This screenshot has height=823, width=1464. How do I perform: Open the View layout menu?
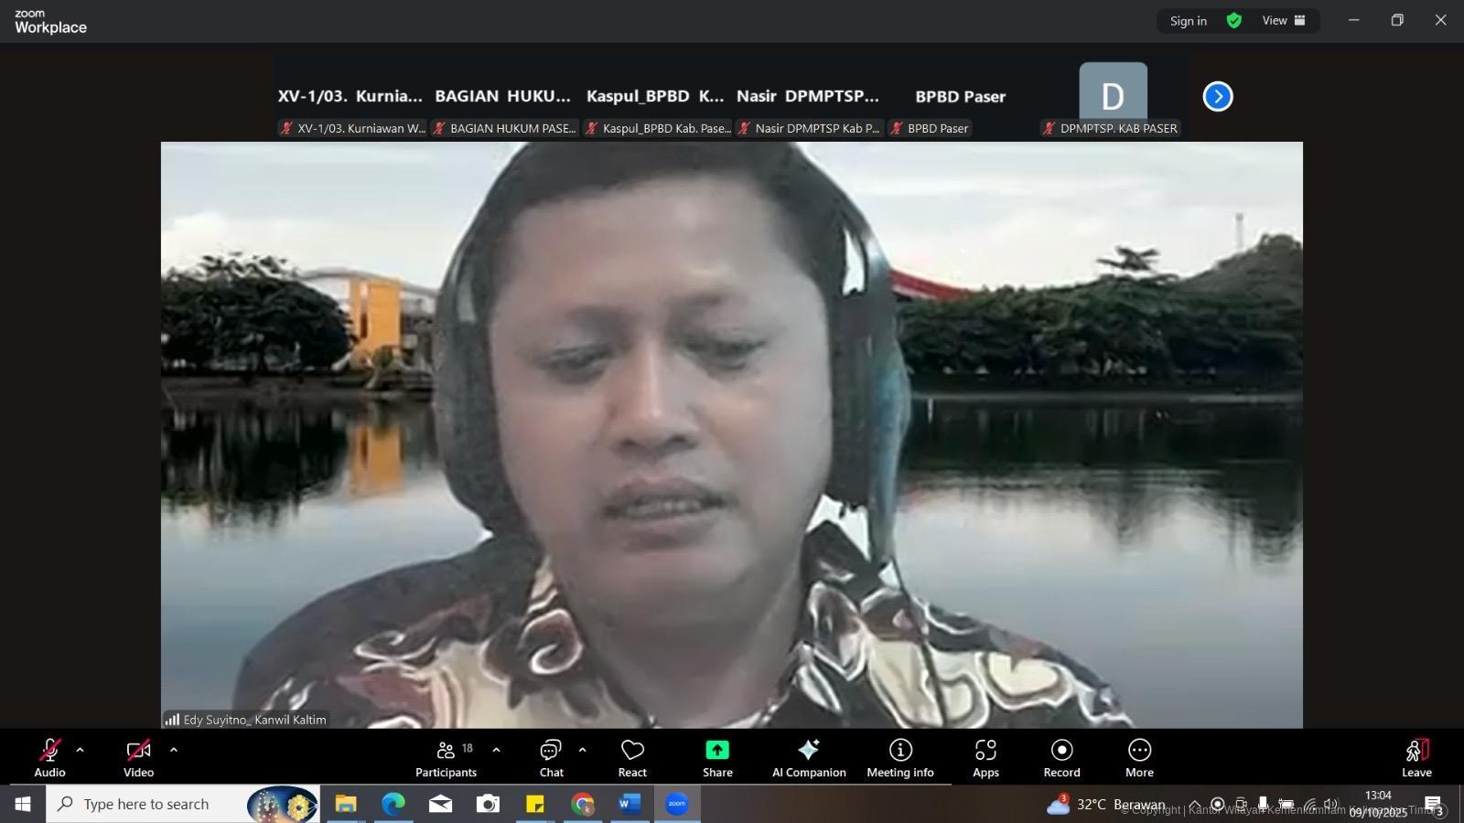[x=1284, y=20]
